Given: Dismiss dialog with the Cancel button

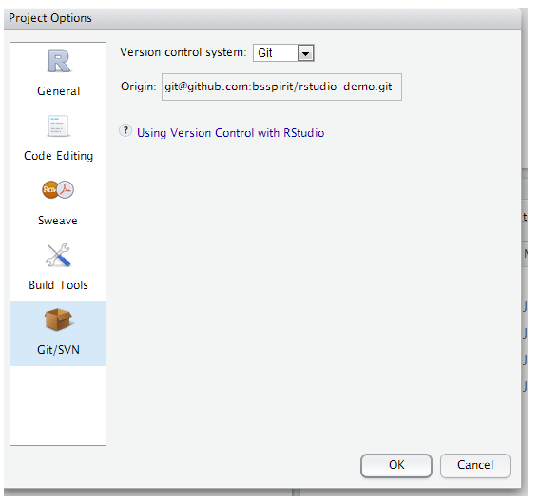Looking at the screenshot, I should tap(475, 466).
